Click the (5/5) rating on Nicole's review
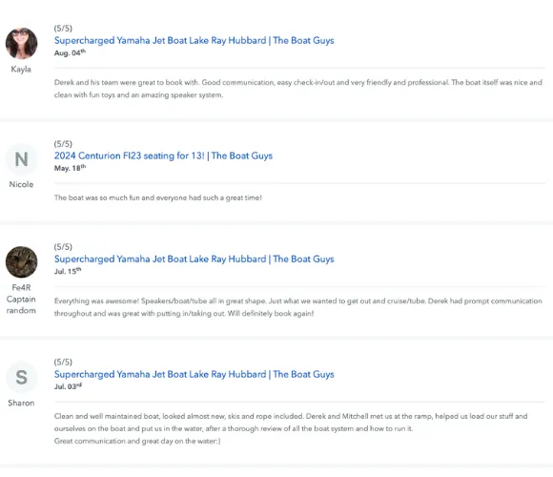Image resolution: width=553 pixels, height=477 pixels. coord(63,144)
